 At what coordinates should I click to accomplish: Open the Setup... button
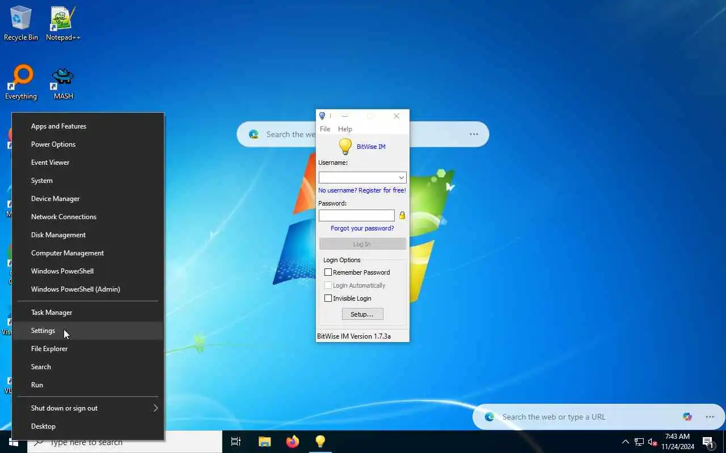pyautogui.click(x=362, y=314)
